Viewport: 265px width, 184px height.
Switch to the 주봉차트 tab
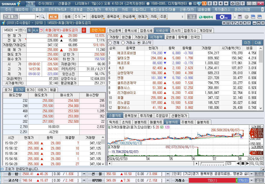click(x=187, y=122)
